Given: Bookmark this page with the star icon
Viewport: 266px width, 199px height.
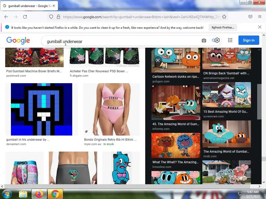Looking at the screenshot, I should 224,17.
